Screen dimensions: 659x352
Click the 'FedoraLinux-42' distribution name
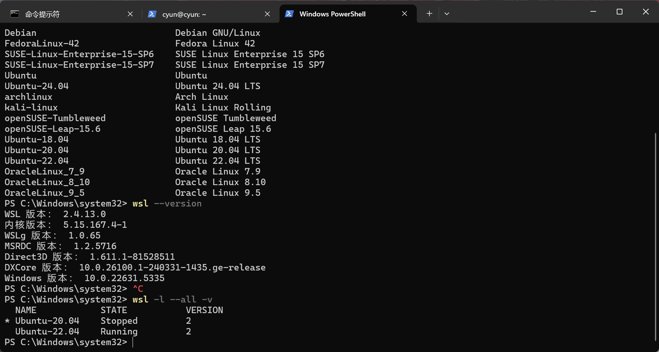[42, 43]
